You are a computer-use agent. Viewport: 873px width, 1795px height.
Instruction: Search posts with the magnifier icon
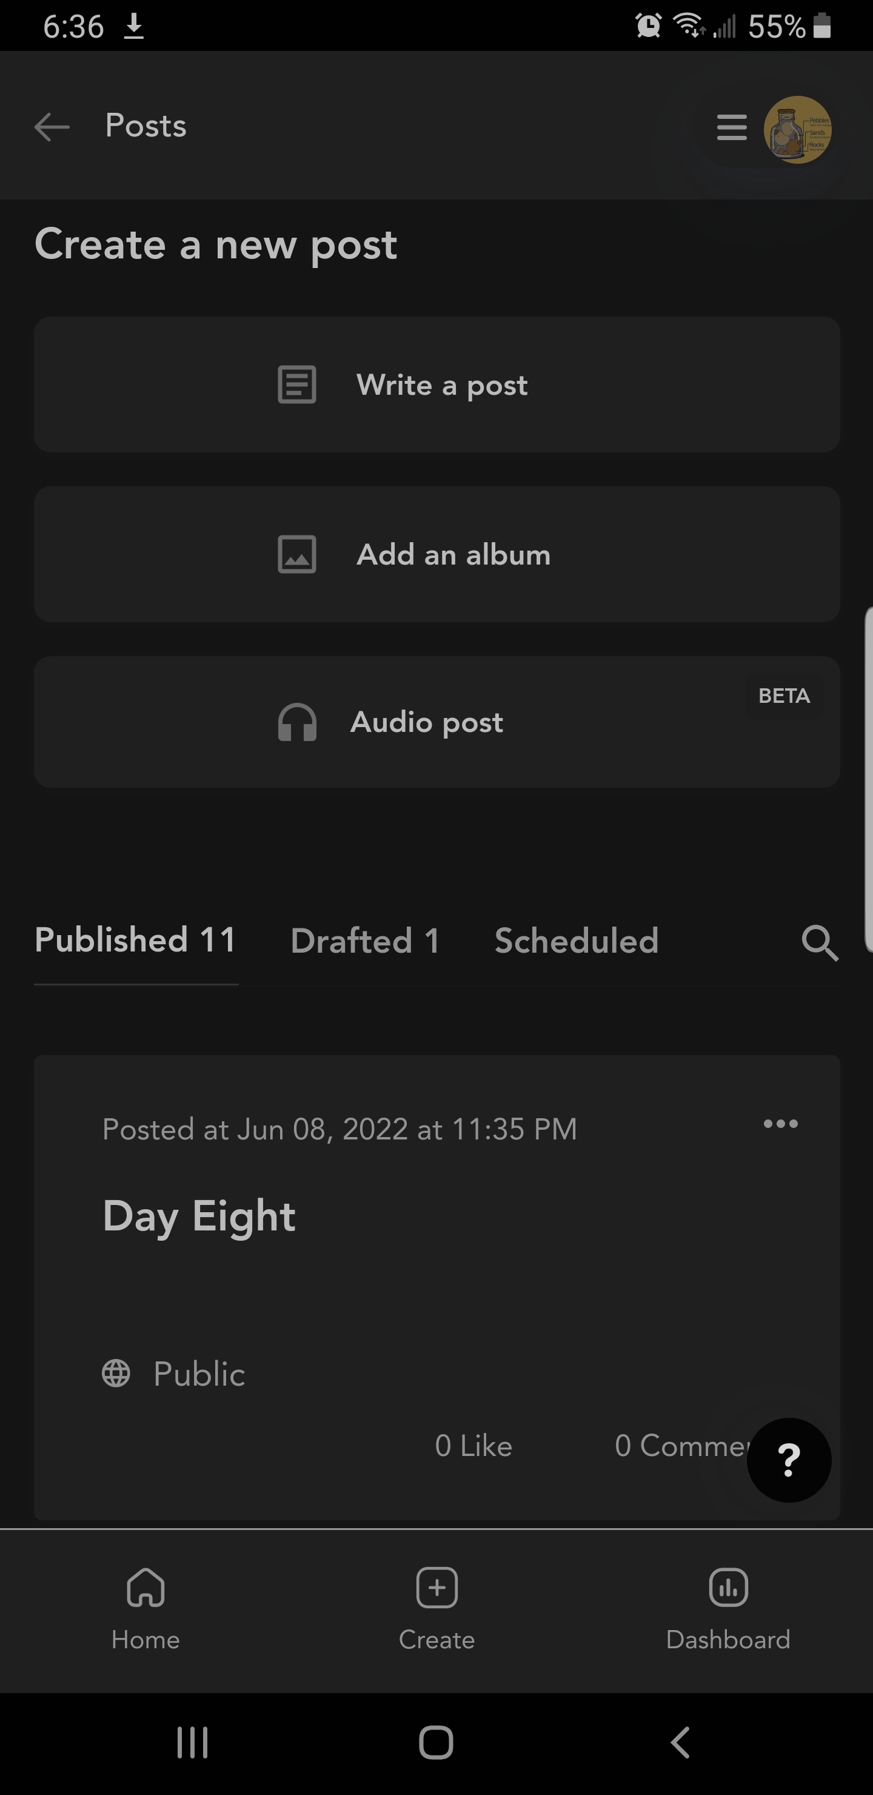[820, 943]
